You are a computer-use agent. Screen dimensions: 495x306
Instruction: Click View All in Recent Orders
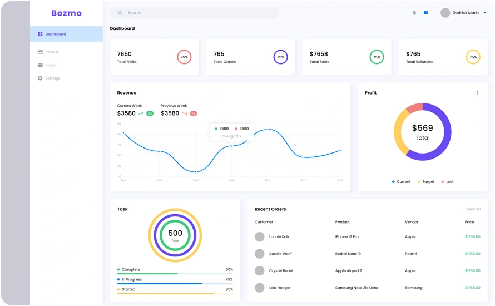[473, 209]
